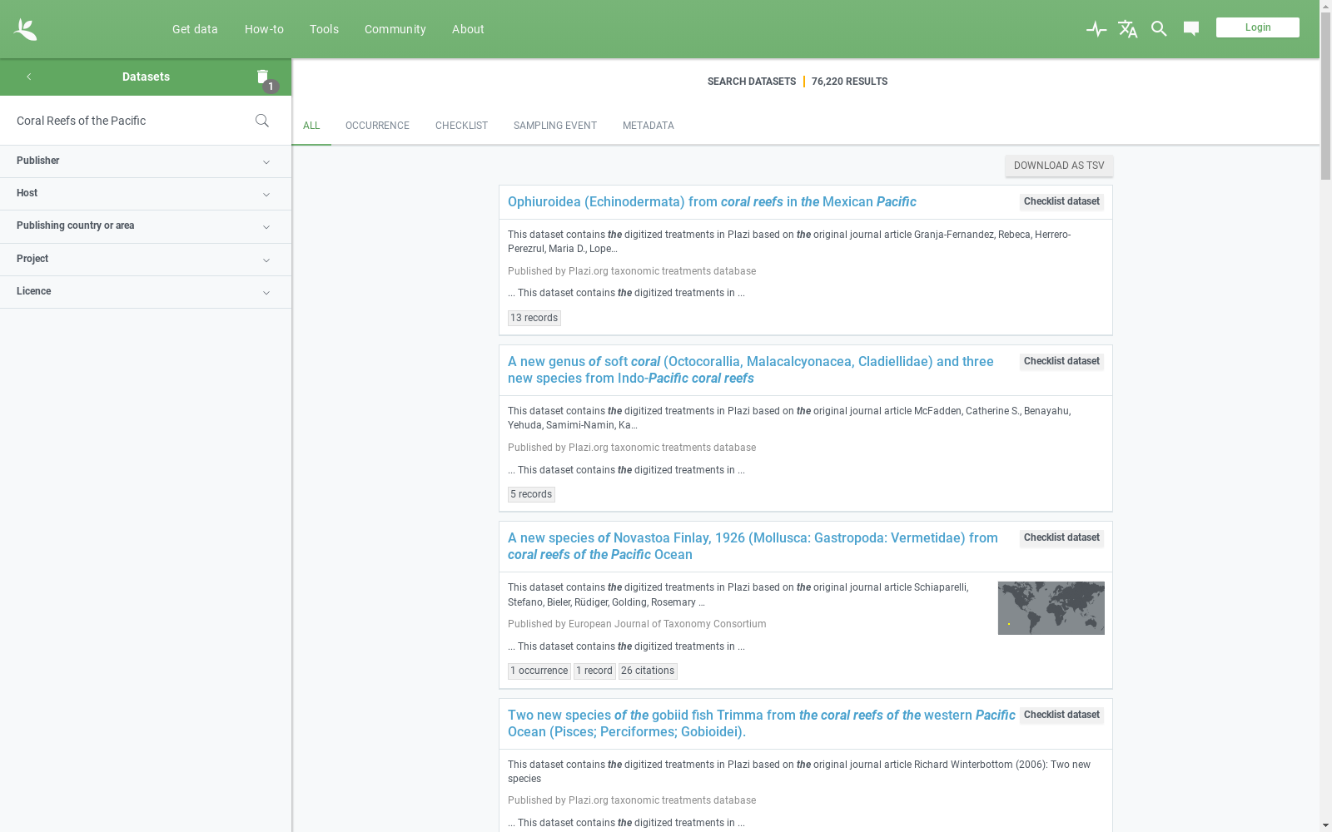The image size is (1332, 832).
Task: Open the Get data menu
Action: (x=195, y=29)
